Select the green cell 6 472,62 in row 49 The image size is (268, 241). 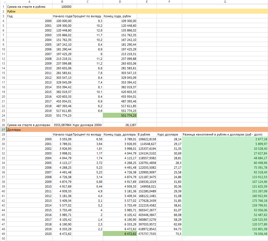point(120,234)
